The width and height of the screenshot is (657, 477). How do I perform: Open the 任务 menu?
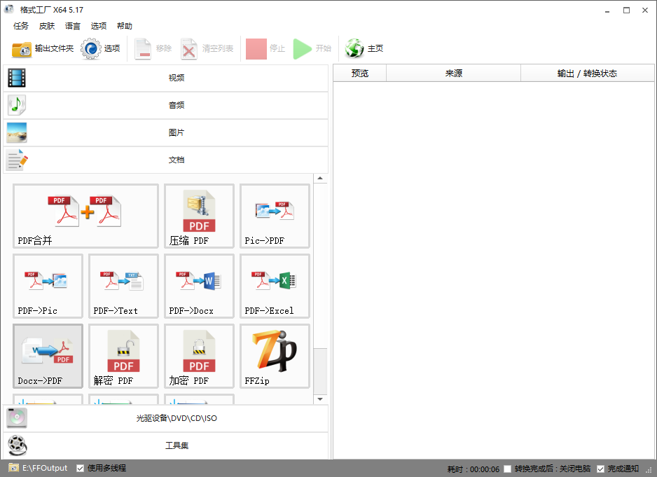tap(21, 26)
